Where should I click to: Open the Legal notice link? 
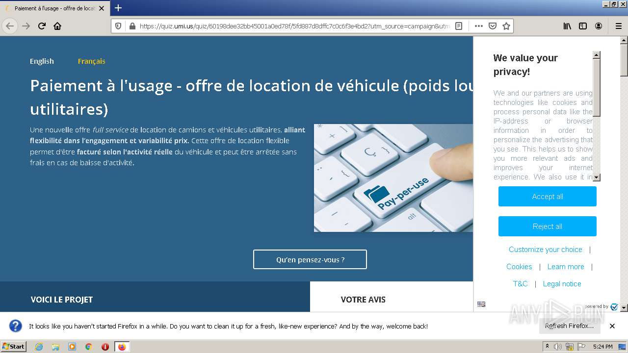pyautogui.click(x=562, y=284)
